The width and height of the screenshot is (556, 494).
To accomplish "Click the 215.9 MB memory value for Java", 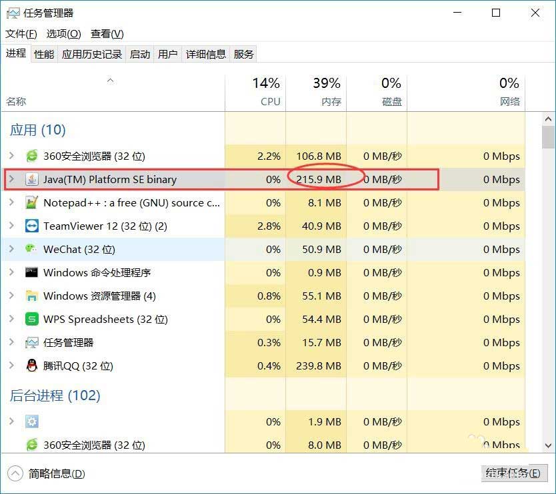I will (x=319, y=180).
